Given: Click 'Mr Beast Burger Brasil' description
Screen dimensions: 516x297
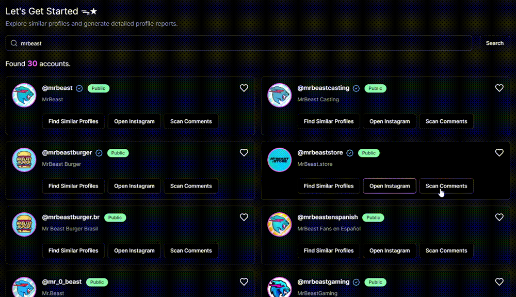Looking at the screenshot, I should 70,228.
